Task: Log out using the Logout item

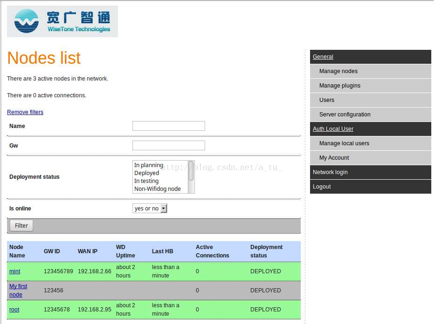Action: pos(322,187)
